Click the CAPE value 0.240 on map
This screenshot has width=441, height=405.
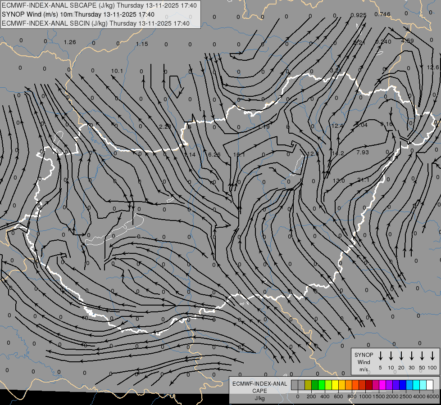(383, 41)
